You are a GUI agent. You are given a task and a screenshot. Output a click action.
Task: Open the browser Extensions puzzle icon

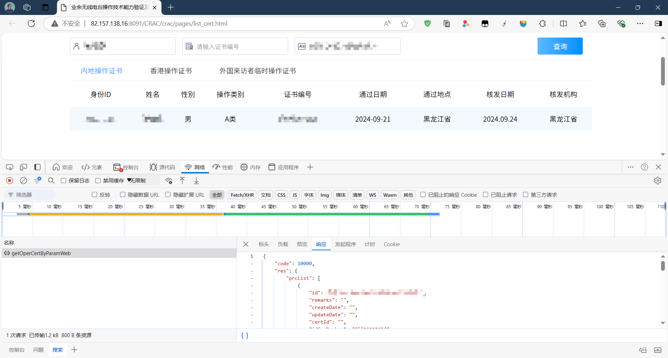542,24
